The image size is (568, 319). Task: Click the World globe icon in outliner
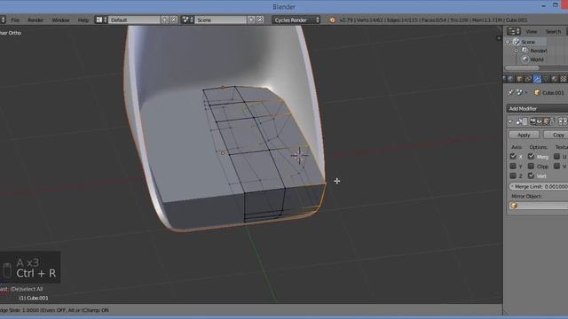525,59
